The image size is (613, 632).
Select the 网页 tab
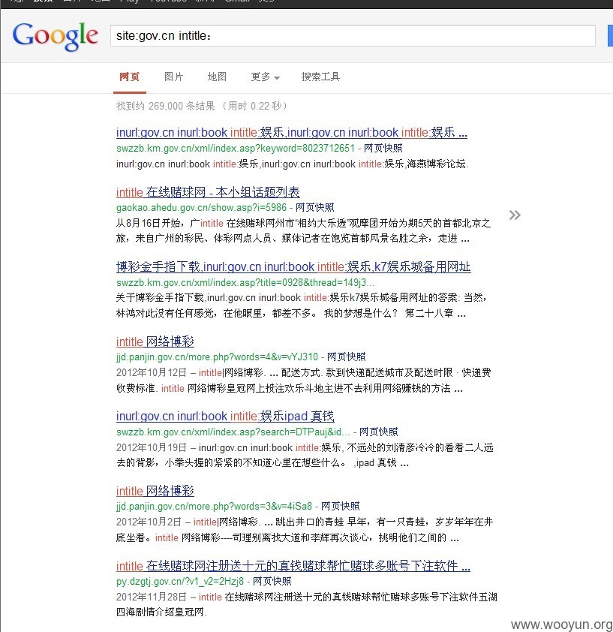click(129, 77)
